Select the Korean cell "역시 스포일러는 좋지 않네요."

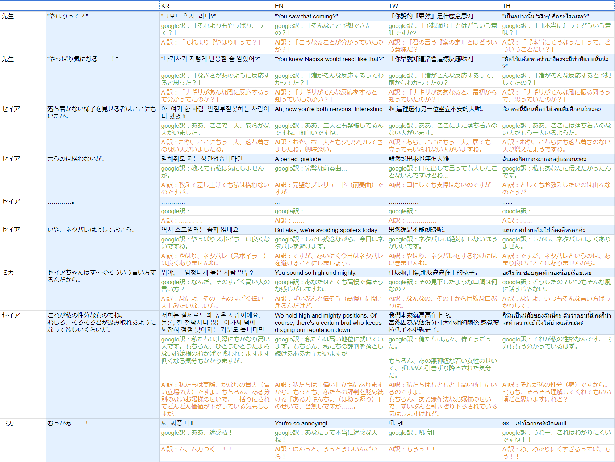(216, 230)
